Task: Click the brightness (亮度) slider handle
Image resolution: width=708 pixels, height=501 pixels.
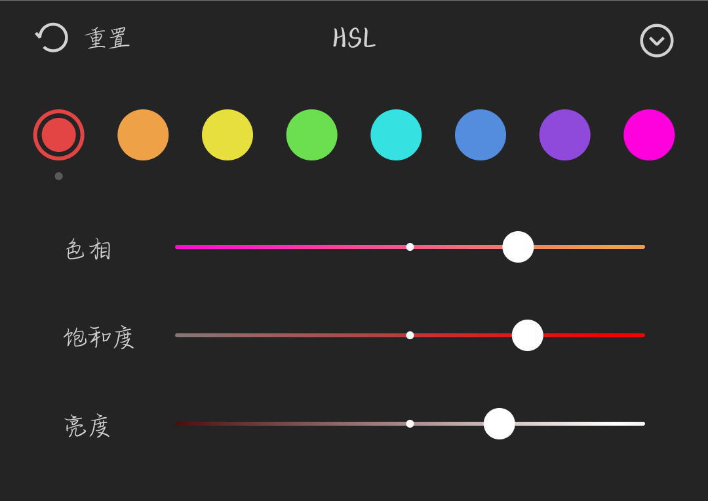Action: 500,424
